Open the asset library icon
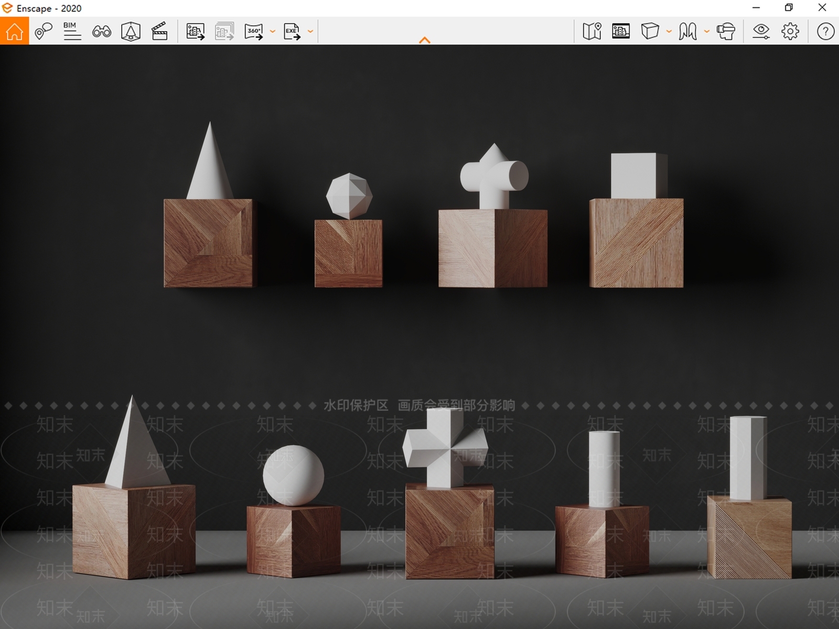 coord(131,31)
